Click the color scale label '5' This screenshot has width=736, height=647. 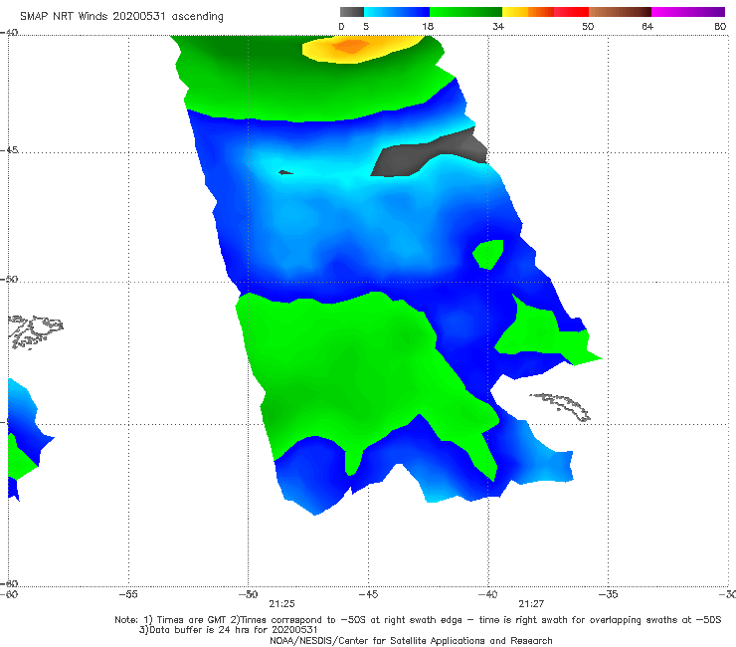tap(366, 27)
